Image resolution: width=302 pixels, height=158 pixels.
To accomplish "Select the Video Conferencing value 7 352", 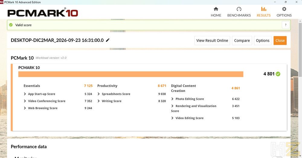I will pos(88,101).
